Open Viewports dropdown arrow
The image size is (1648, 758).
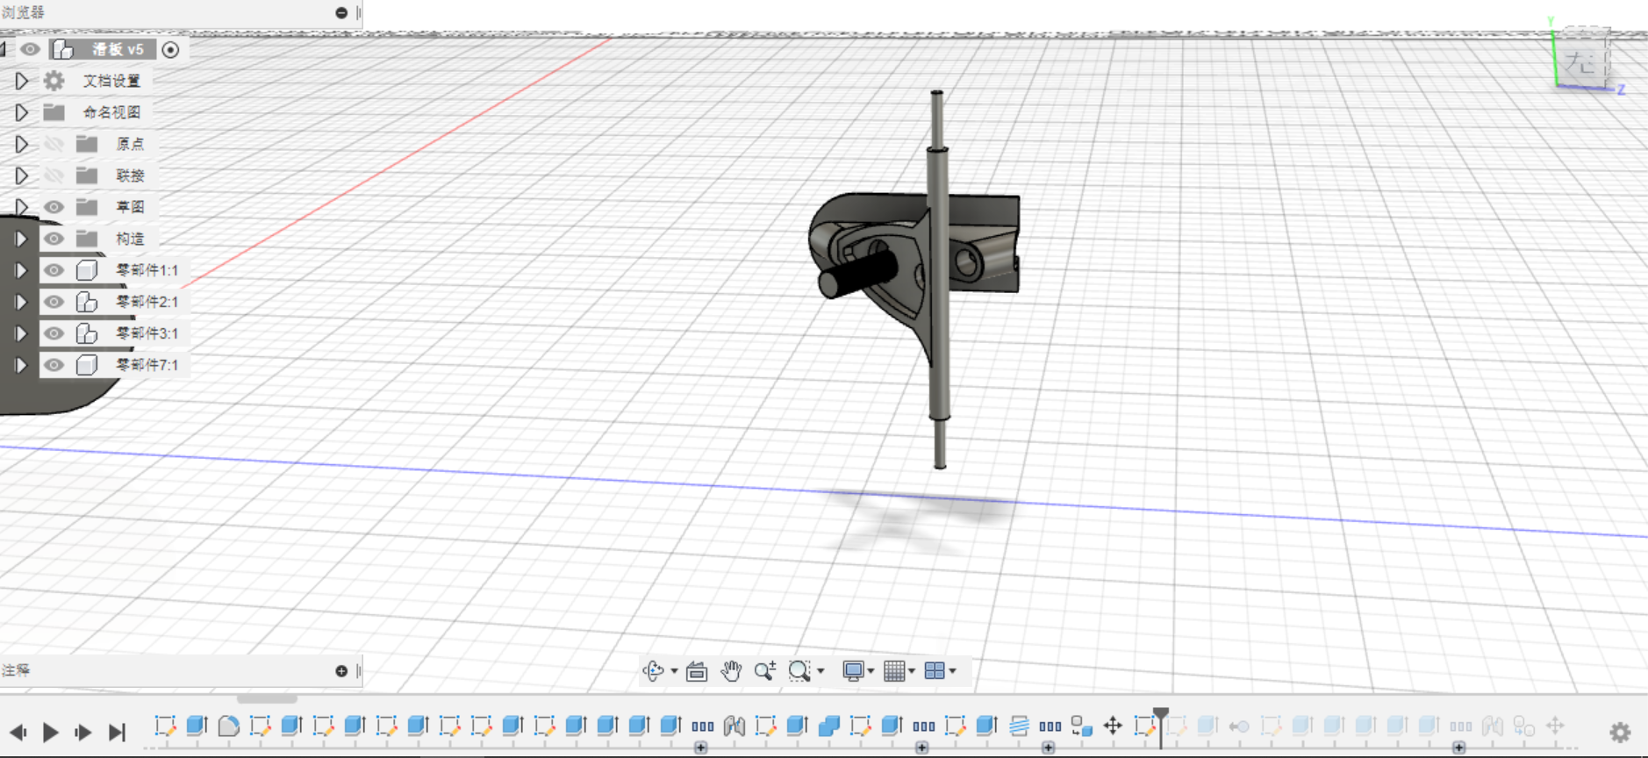click(x=953, y=672)
